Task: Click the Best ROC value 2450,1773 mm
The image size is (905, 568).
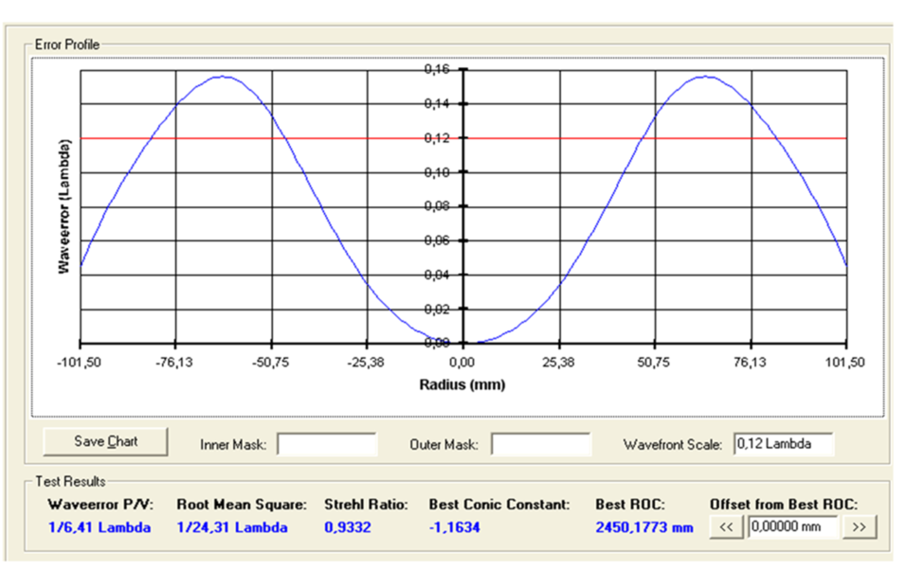Action: click(x=643, y=527)
